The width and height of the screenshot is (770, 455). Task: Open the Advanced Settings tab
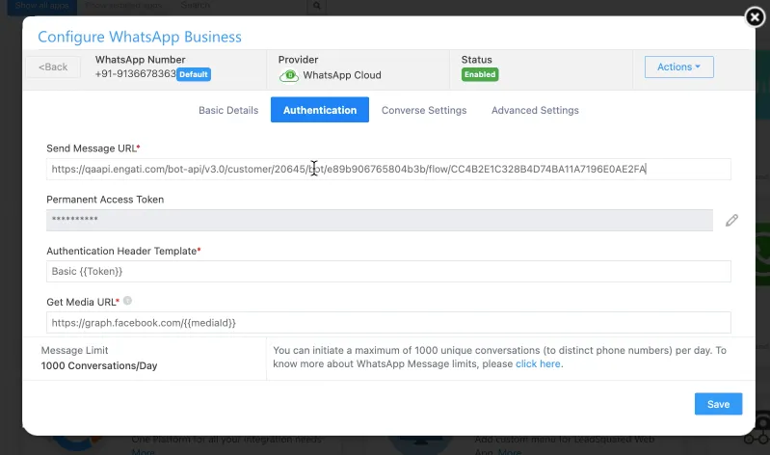click(535, 110)
